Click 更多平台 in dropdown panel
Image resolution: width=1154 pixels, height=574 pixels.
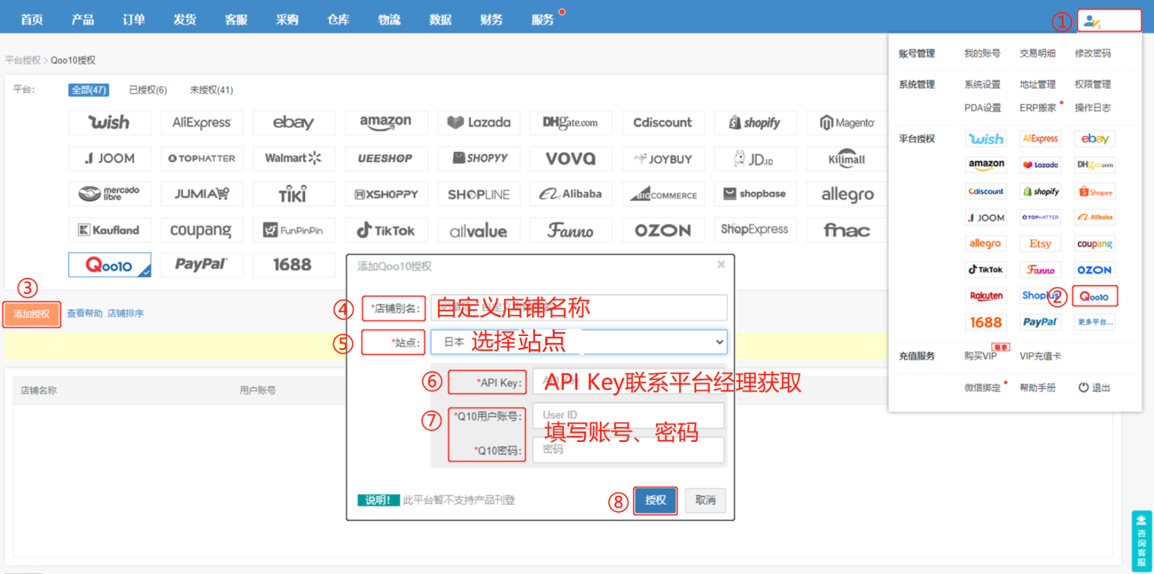tap(1095, 322)
